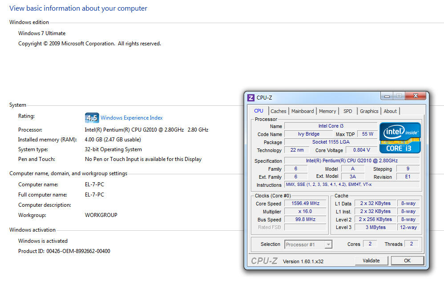Click the Bus Speed value 99.8 MHz
This screenshot has height=281, width=444.
(305, 219)
